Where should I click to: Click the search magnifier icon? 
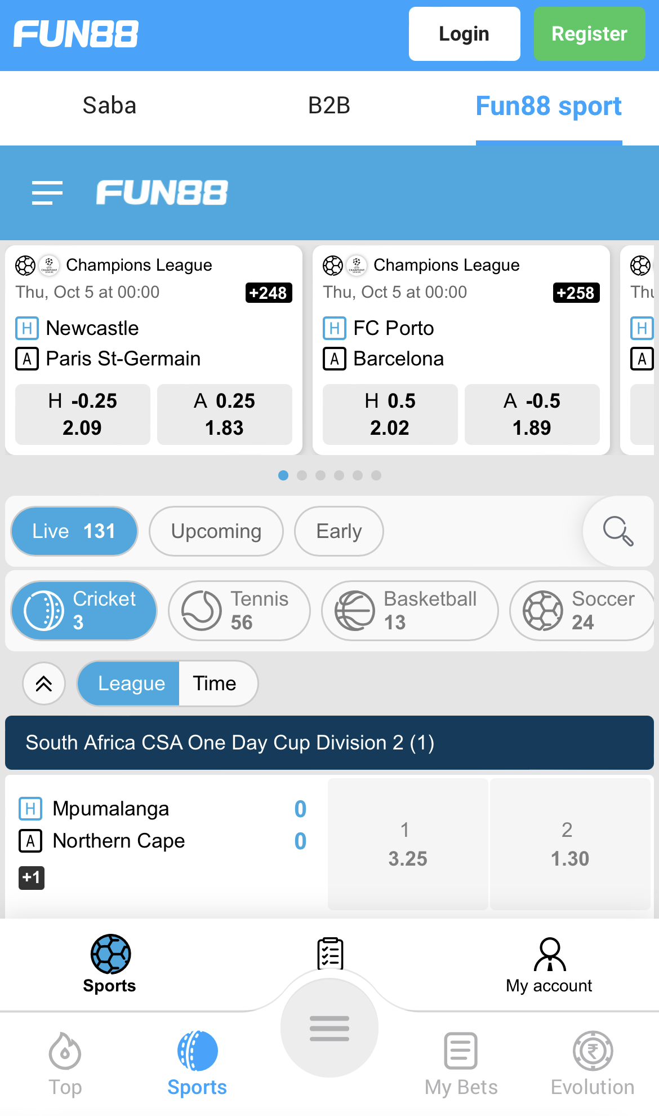tap(618, 531)
